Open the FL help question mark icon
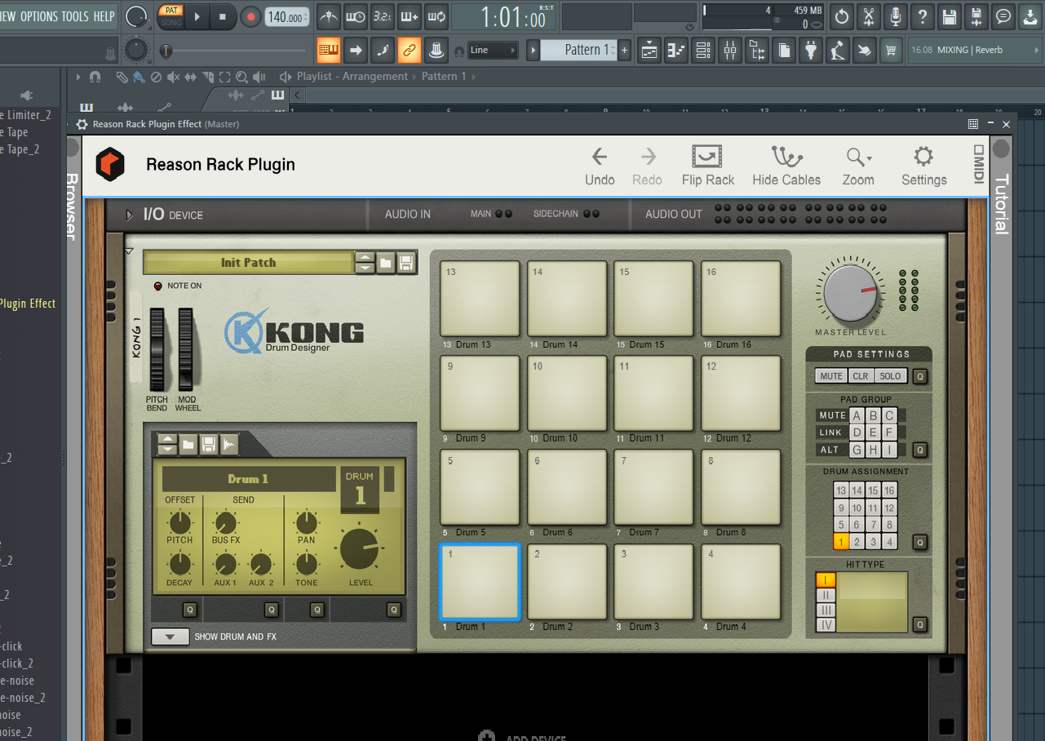The width and height of the screenshot is (1045, 741). (x=922, y=16)
